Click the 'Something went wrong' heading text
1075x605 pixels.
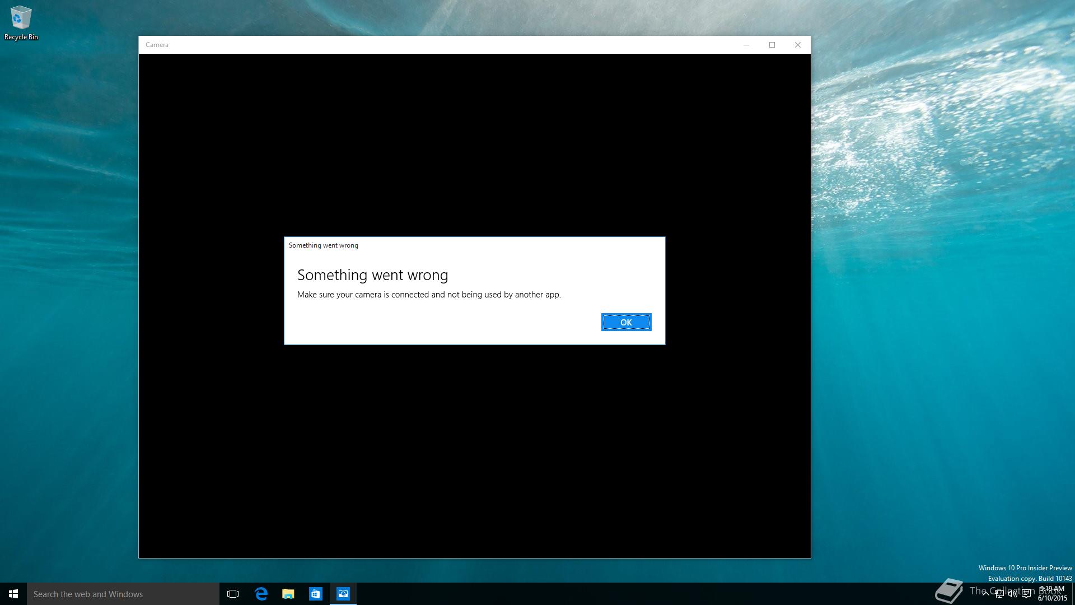tap(373, 275)
